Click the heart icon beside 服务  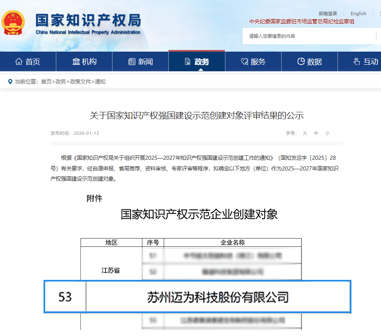pyautogui.click(x=244, y=61)
